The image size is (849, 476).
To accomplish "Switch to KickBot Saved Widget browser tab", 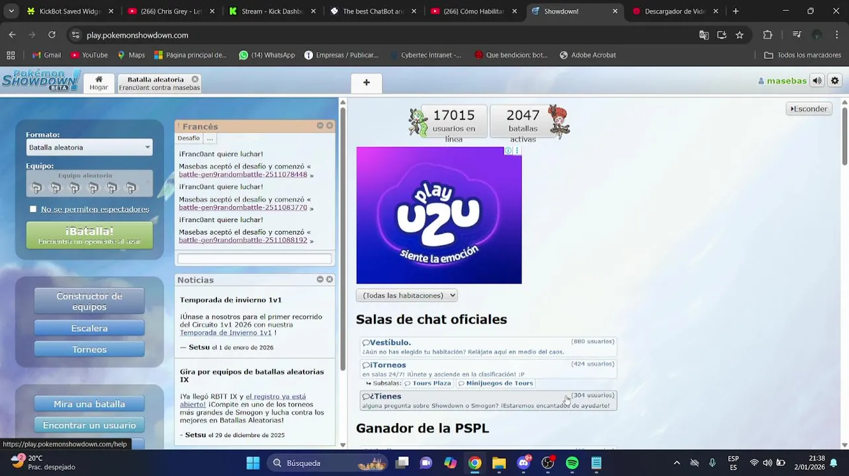I will pyautogui.click(x=69, y=11).
